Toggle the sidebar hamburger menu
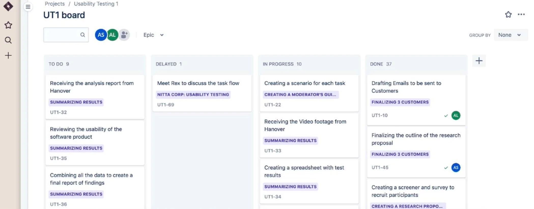The width and height of the screenshot is (534, 209). [x=28, y=7]
